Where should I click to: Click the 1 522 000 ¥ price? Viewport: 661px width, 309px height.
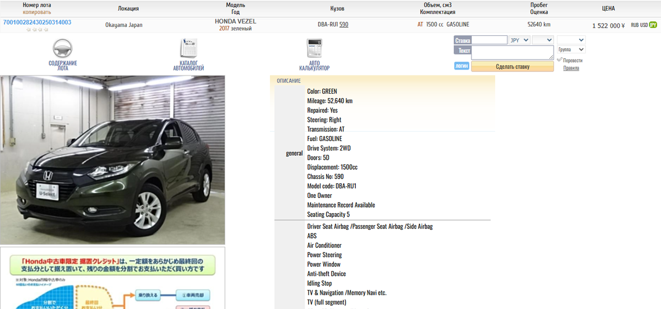tap(608, 25)
